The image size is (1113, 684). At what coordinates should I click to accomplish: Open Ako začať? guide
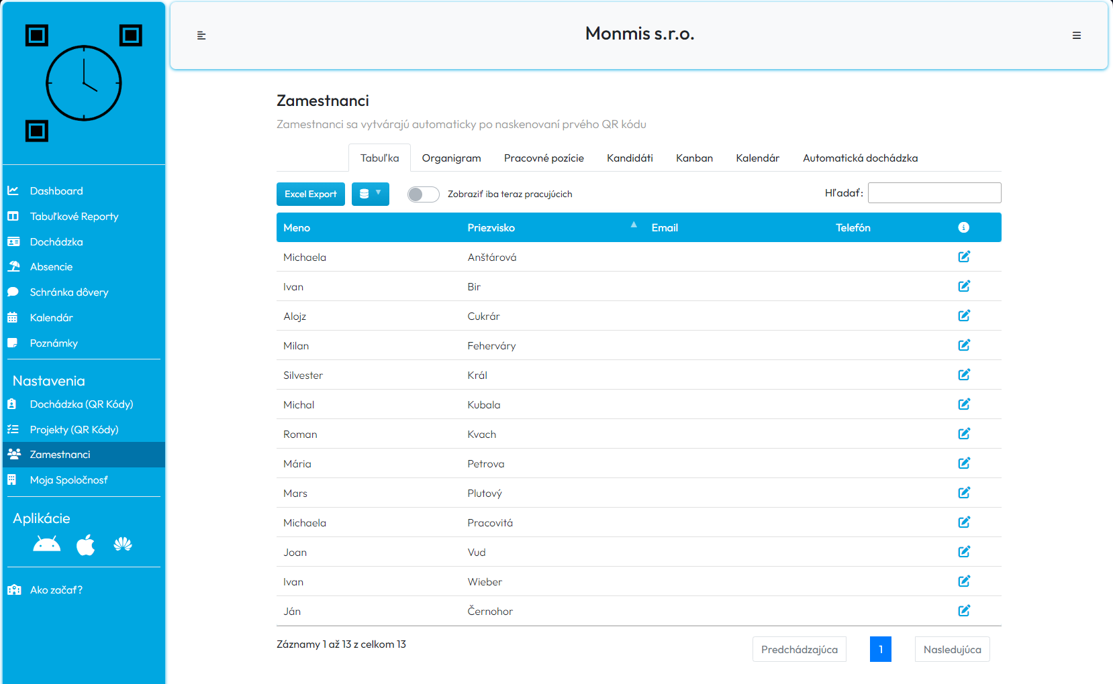[x=84, y=590]
